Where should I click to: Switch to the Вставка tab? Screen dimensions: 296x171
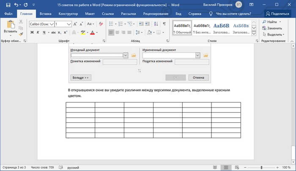click(x=46, y=14)
